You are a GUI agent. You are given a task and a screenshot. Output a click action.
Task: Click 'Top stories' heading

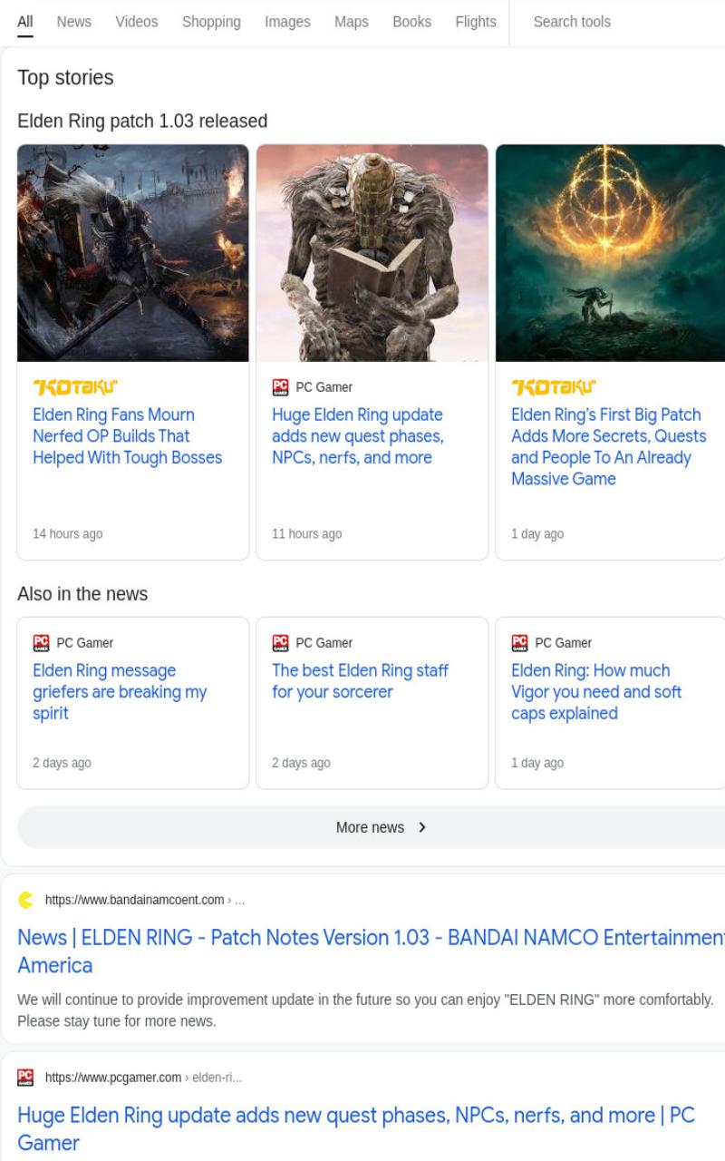tap(65, 78)
